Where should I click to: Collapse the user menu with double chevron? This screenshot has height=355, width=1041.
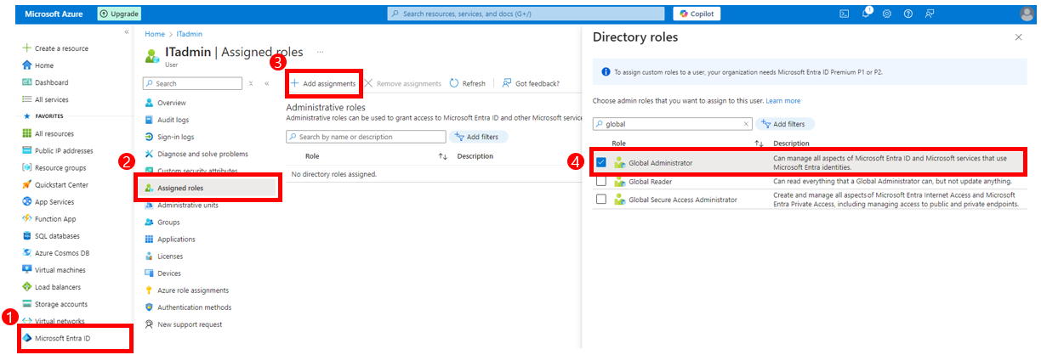point(266,83)
